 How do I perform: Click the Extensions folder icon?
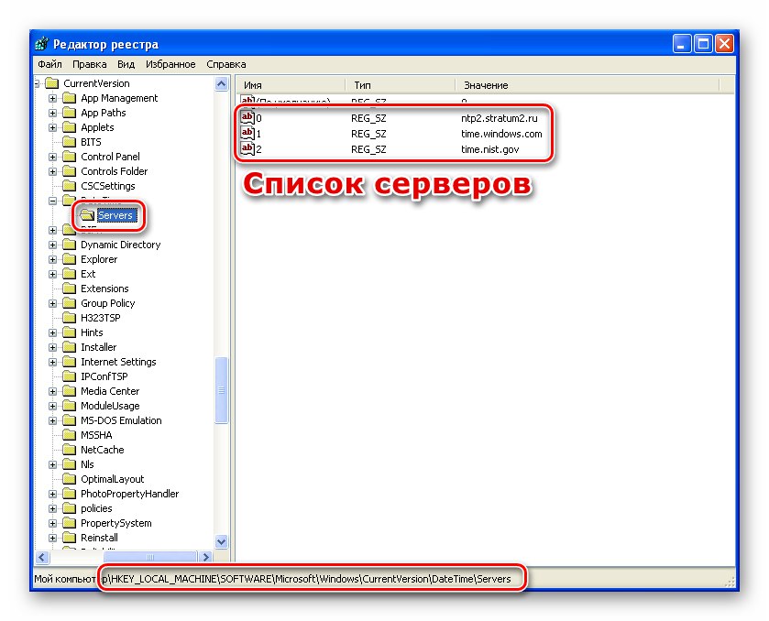(69, 289)
